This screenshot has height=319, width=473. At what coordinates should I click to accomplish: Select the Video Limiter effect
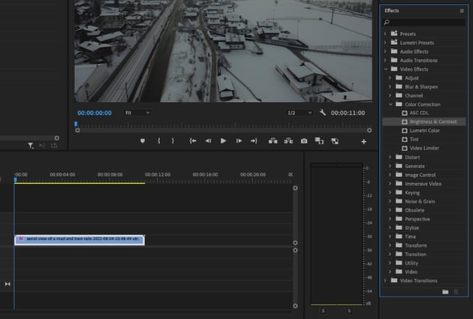[424, 148]
